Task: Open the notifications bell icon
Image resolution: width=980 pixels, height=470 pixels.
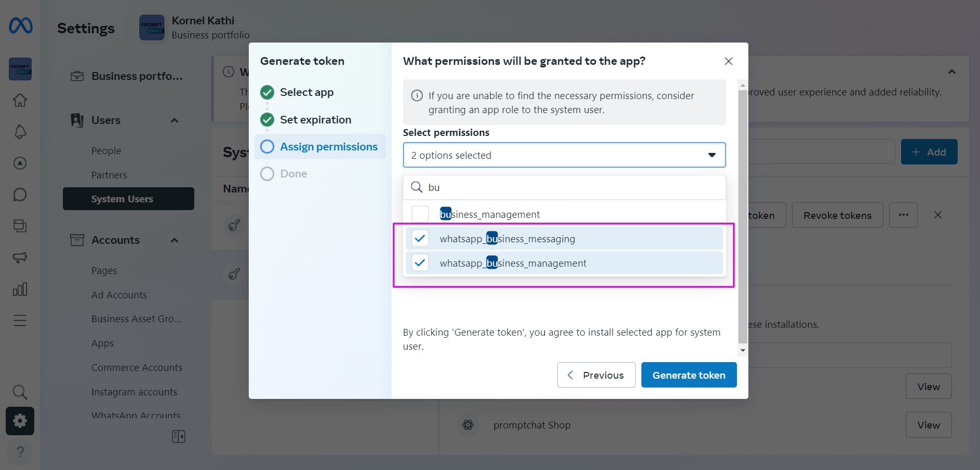Action: pos(20,132)
